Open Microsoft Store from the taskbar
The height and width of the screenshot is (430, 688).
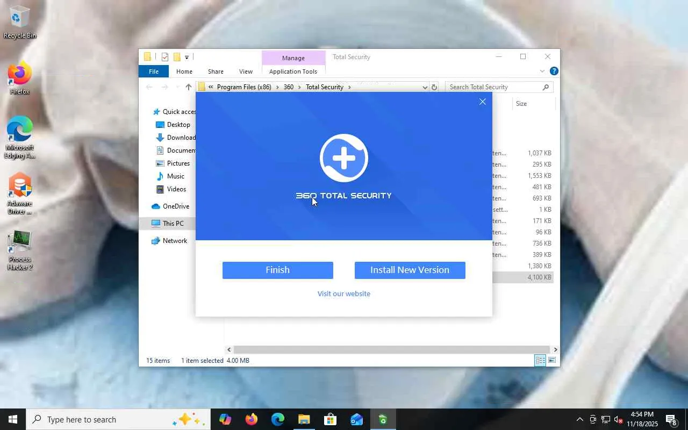coord(330,419)
